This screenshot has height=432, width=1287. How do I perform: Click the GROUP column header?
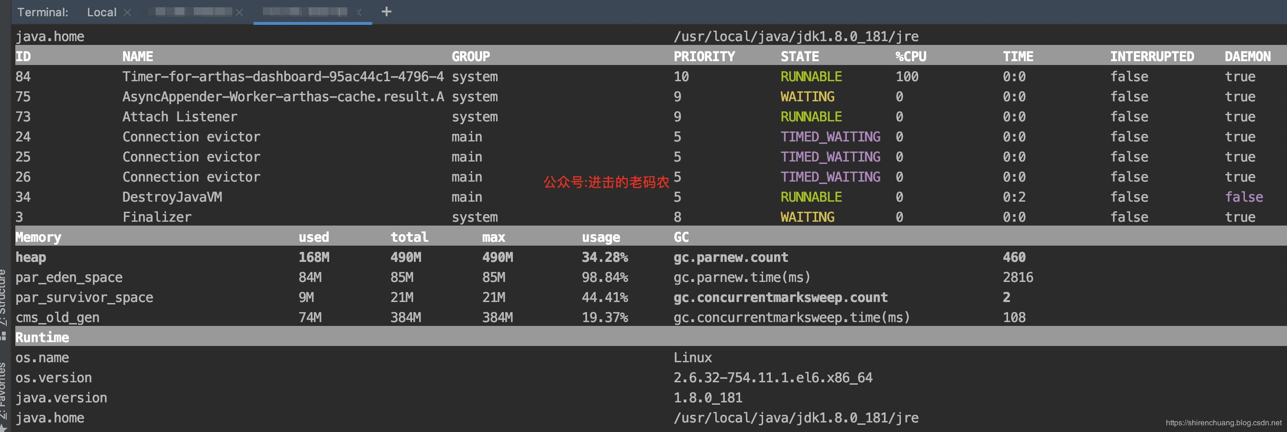(471, 56)
